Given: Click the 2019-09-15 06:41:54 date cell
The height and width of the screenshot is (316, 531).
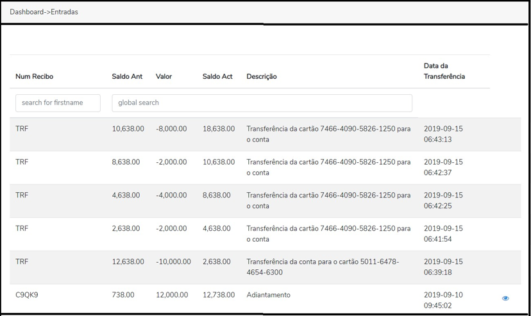Looking at the screenshot, I should pos(443,234).
